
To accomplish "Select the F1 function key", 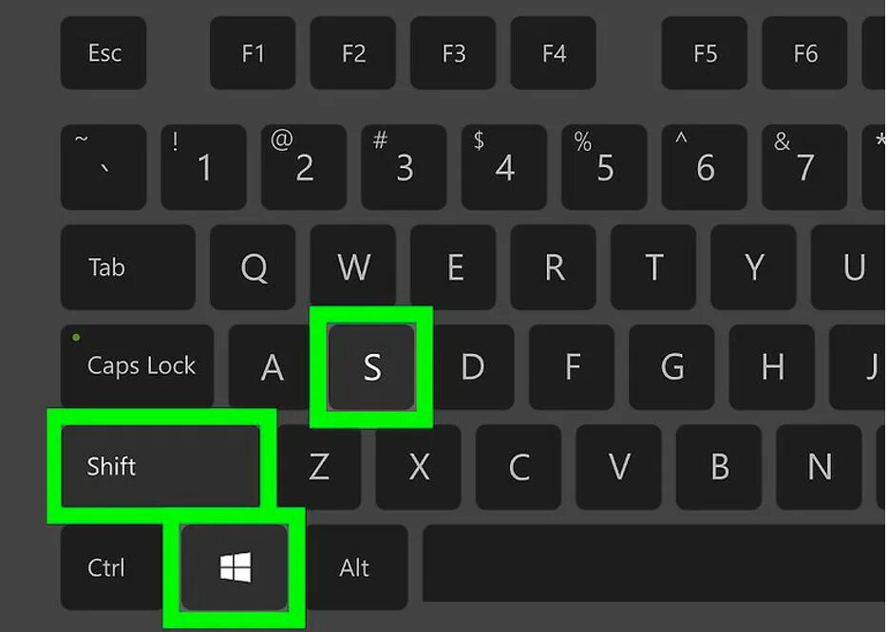I will [x=253, y=52].
